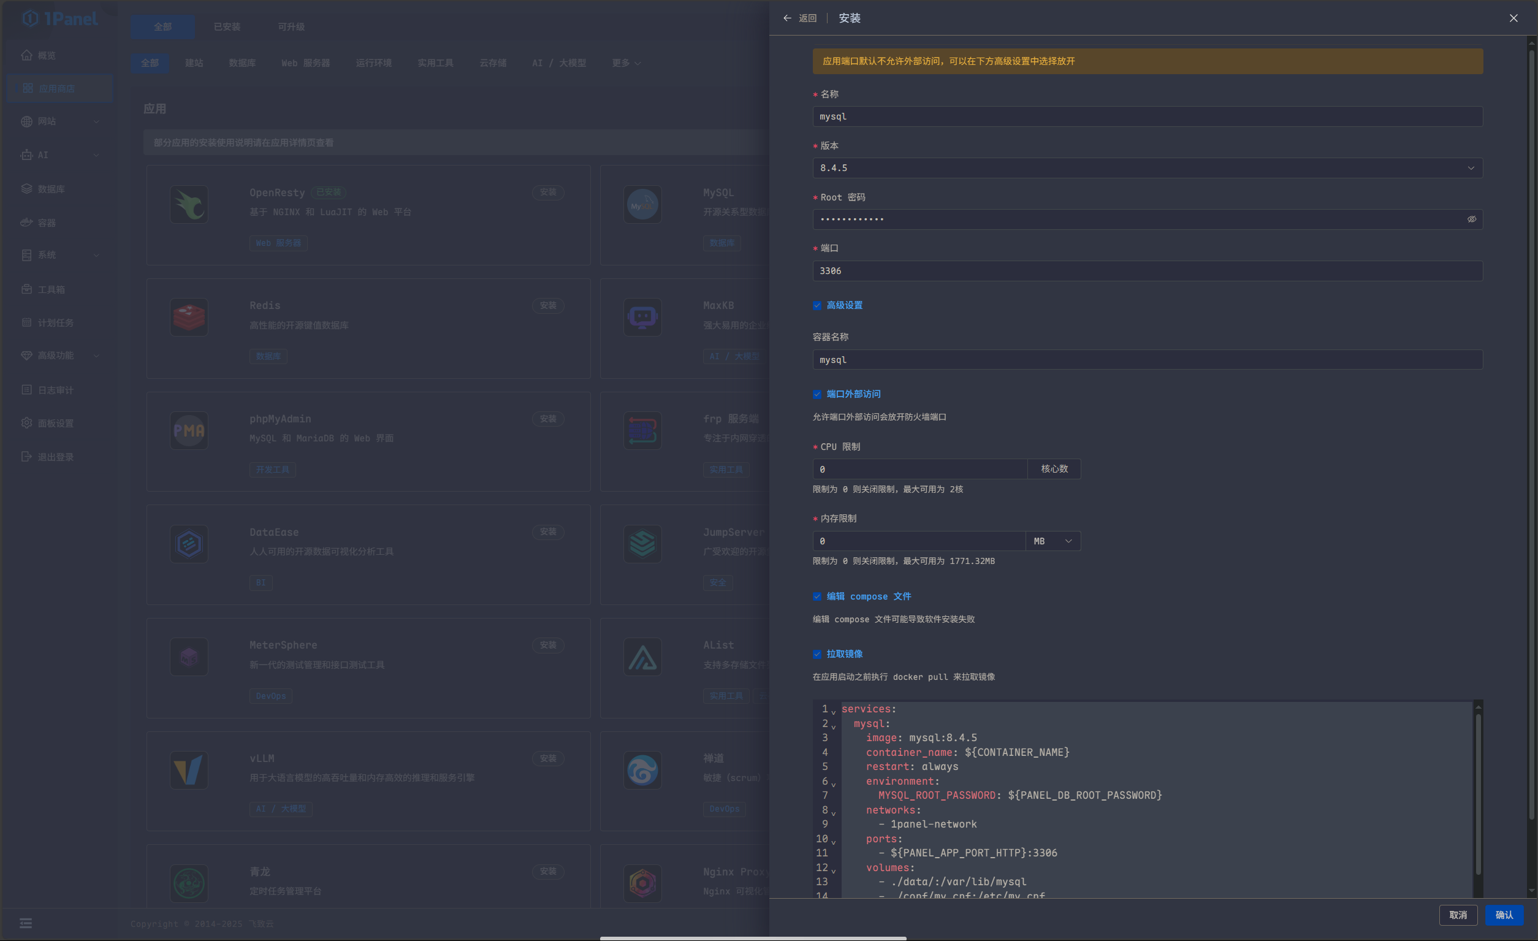Open the container (容器) sidebar icon
The height and width of the screenshot is (941, 1538).
click(x=26, y=223)
